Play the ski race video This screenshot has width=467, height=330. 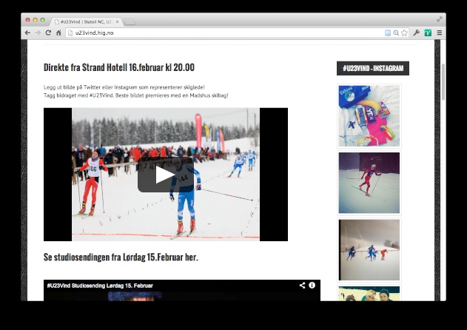pos(166,175)
